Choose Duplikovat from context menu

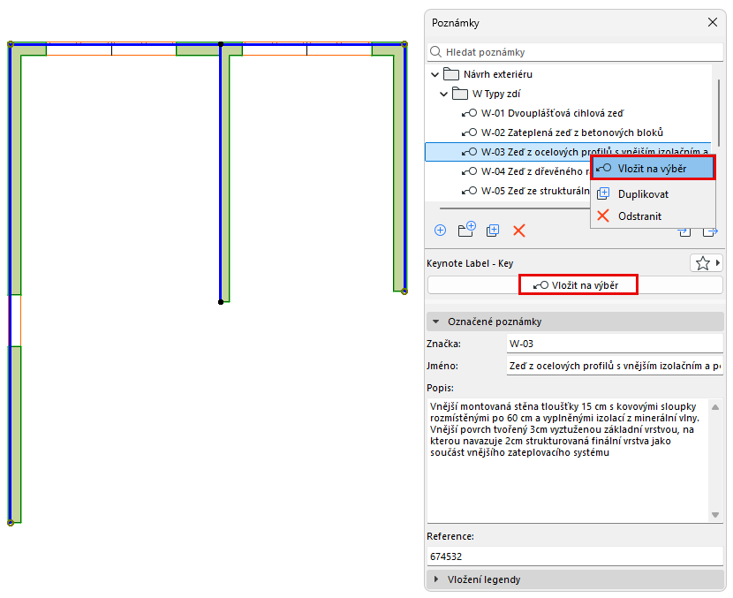(653, 194)
